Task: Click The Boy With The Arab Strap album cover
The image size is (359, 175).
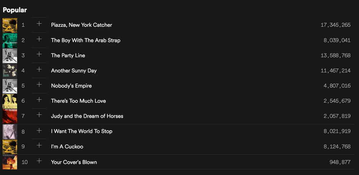Action: pyautogui.click(x=10, y=41)
